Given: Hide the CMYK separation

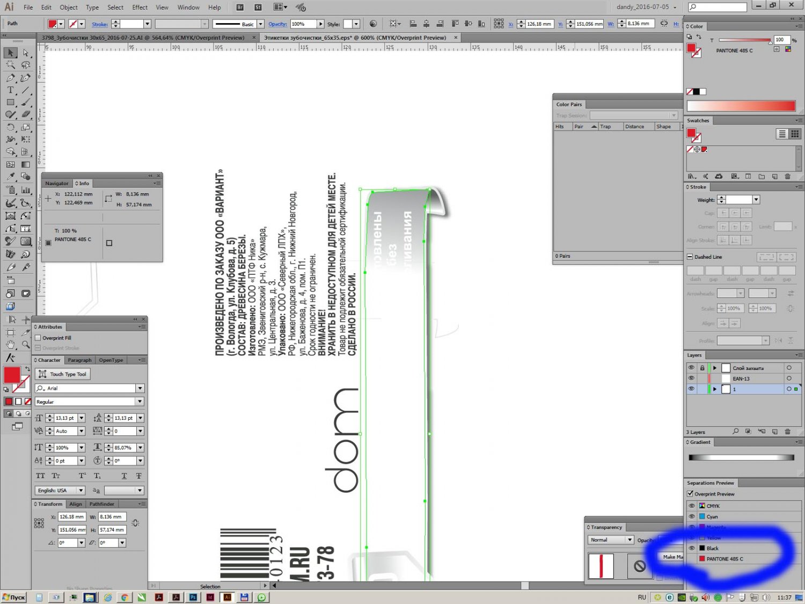Looking at the screenshot, I should pos(692,506).
